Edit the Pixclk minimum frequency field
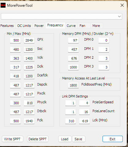This screenshot has height=147, width=128. [15, 94]
